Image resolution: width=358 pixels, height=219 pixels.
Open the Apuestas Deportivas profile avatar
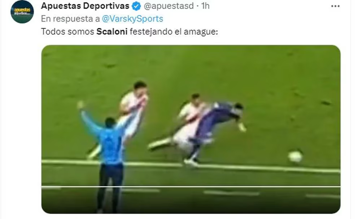(x=22, y=12)
